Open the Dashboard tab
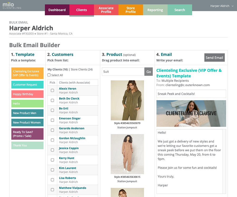 [x=57, y=10]
